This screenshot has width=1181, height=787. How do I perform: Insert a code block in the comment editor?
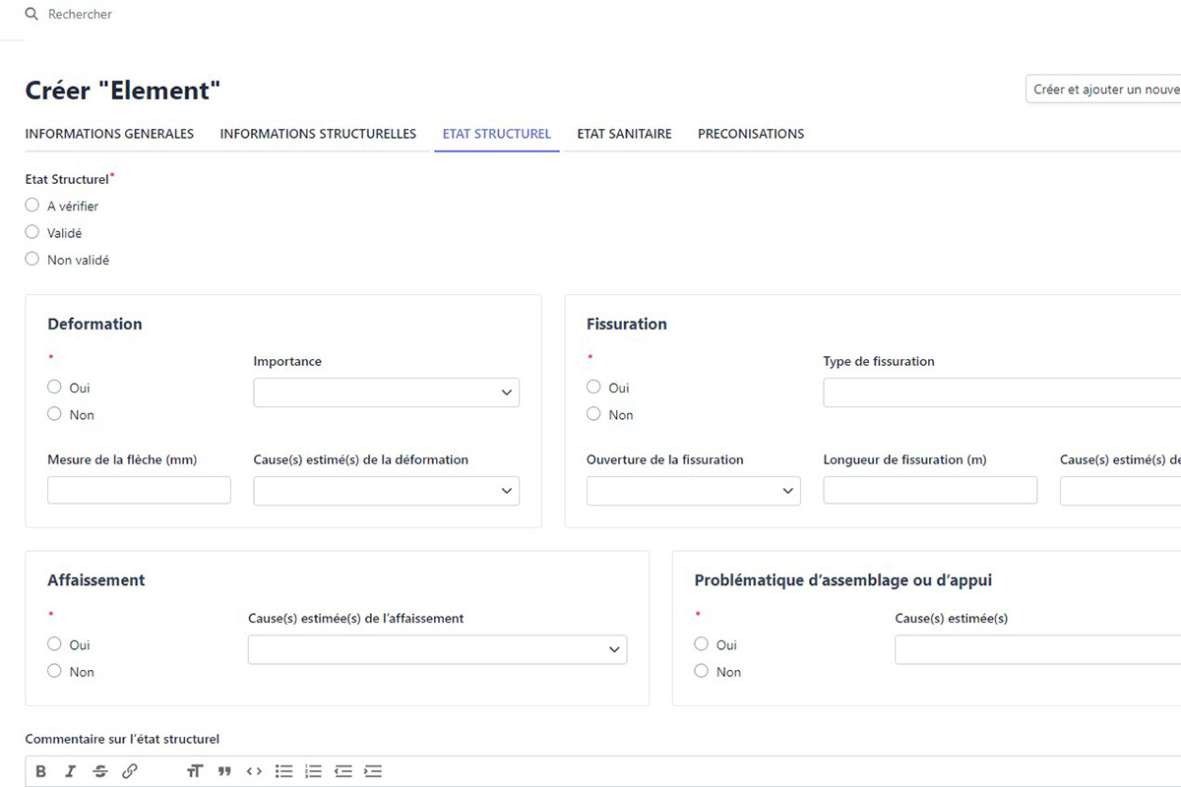pos(254,771)
